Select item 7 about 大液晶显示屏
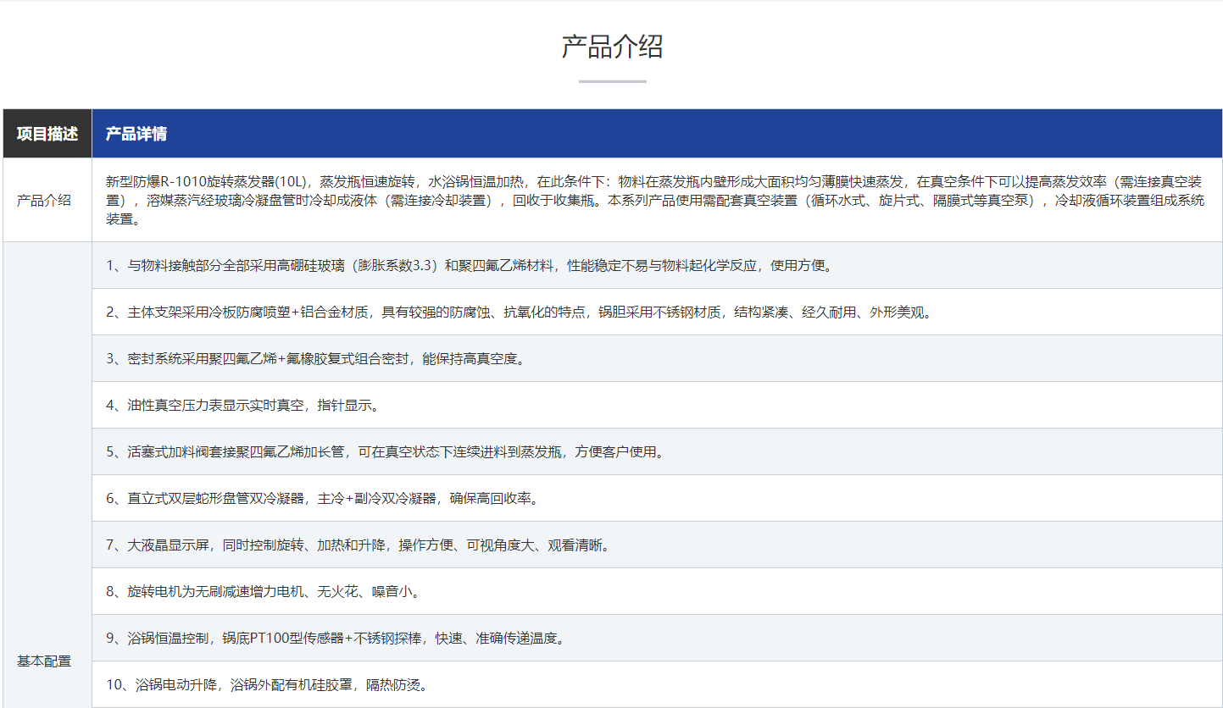Image resolution: width=1223 pixels, height=708 pixels. click(358, 545)
